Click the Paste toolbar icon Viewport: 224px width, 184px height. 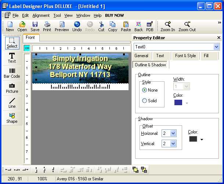[x=126, y=26]
